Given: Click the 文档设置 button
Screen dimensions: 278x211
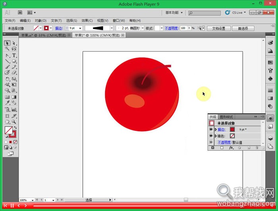Looking at the screenshot, I should 218,28.
